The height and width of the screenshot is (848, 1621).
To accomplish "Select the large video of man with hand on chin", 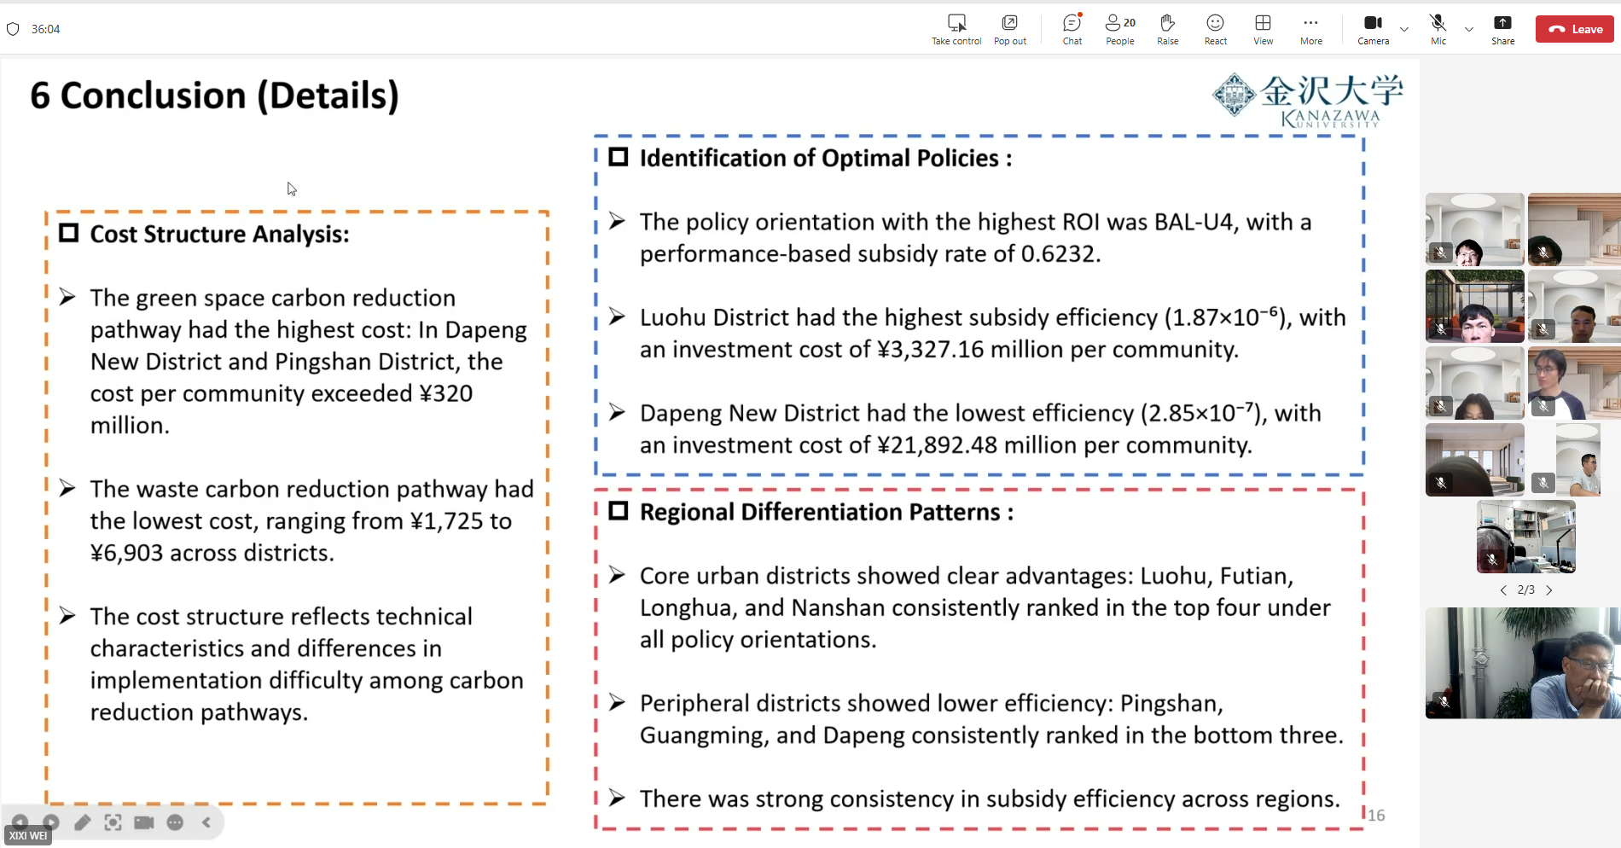I will (x=1523, y=663).
